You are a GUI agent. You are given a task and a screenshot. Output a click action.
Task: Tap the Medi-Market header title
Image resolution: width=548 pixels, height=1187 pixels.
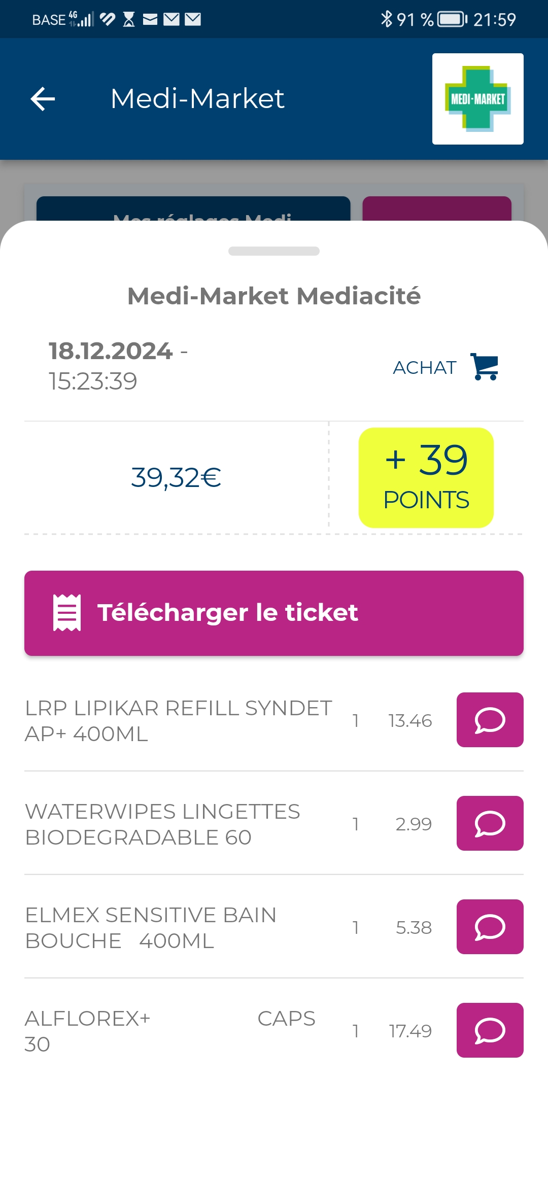point(197,98)
